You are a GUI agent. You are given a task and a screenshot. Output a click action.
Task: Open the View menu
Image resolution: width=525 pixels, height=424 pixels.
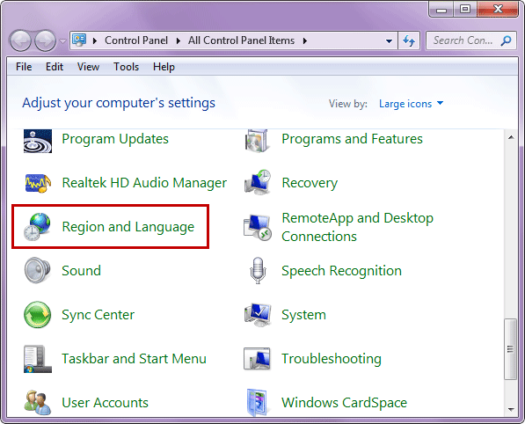coord(88,67)
